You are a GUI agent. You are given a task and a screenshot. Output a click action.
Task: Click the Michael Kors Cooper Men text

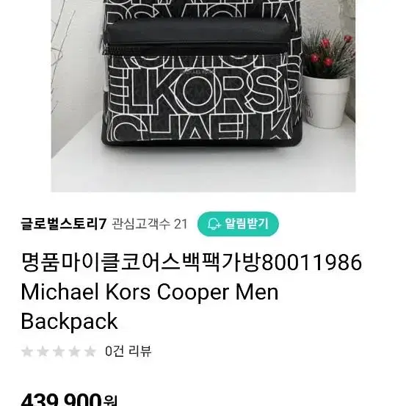(150, 291)
